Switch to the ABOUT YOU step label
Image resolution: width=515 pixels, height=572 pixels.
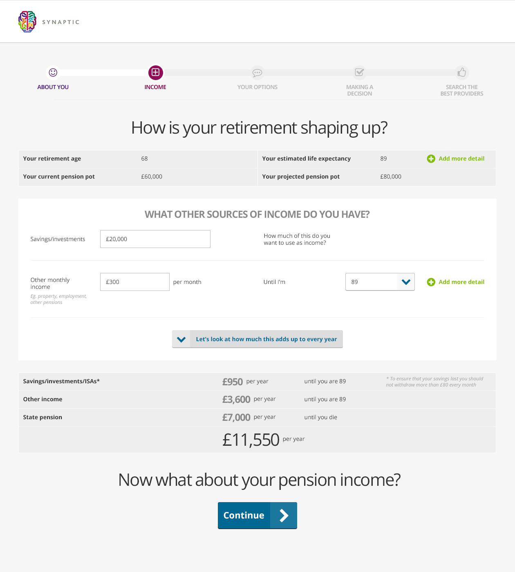coord(53,87)
